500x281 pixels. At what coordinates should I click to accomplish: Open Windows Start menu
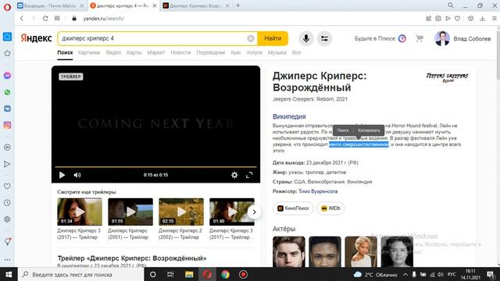click(9, 274)
